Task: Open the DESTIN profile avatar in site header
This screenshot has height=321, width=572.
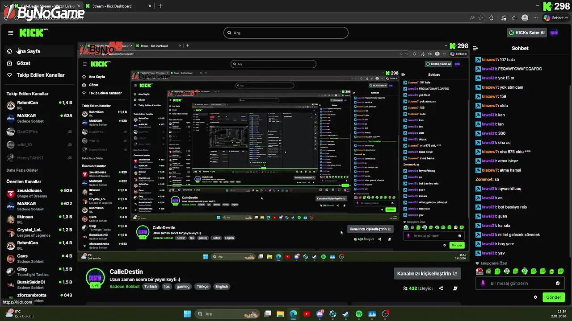Action: [x=554, y=33]
